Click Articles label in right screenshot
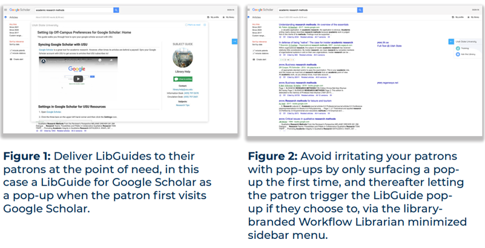The height and width of the screenshot is (248, 485). coord(256,18)
